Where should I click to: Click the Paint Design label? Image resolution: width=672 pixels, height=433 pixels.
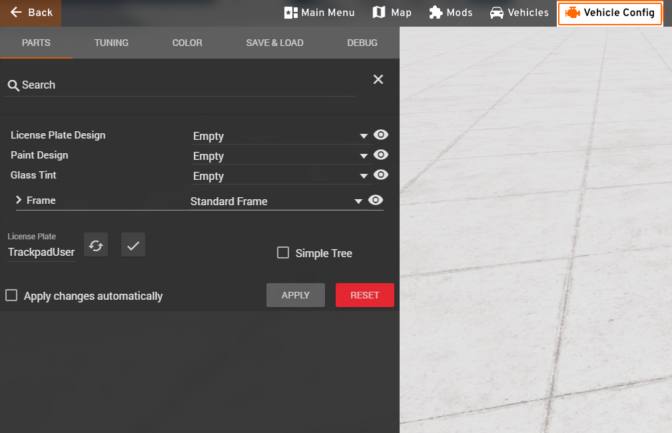click(x=39, y=155)
